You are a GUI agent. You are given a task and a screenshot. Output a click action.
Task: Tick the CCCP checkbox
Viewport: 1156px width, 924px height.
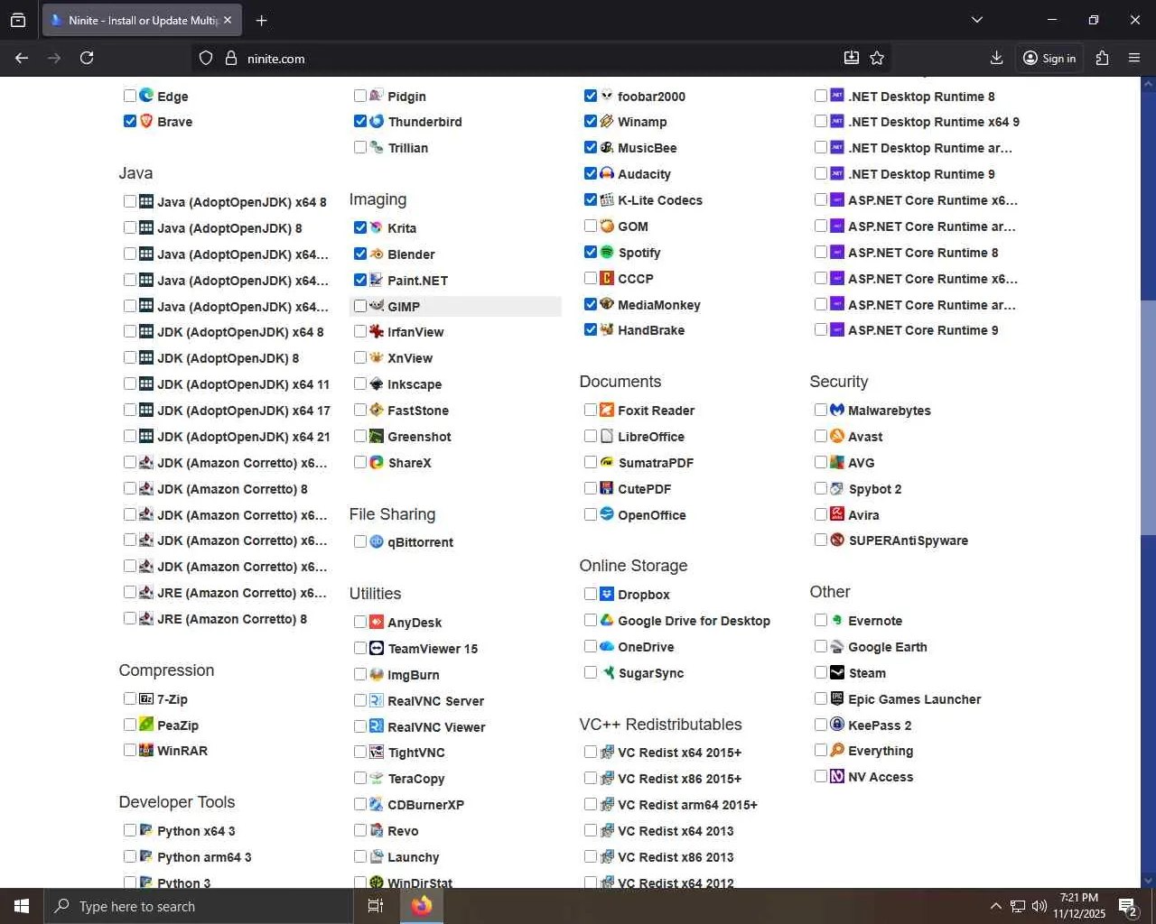[x=591, y=278]
